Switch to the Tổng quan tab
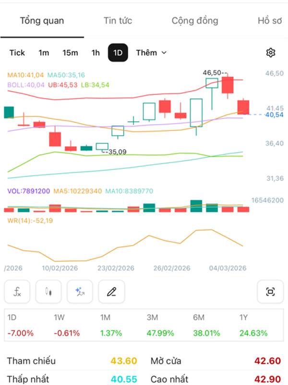The image size is (288, 385). [42, 21]
